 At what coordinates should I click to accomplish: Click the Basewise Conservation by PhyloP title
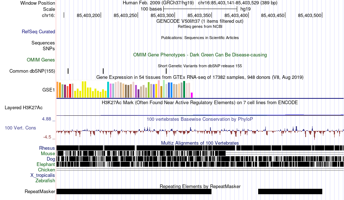(x=200, y=119)
